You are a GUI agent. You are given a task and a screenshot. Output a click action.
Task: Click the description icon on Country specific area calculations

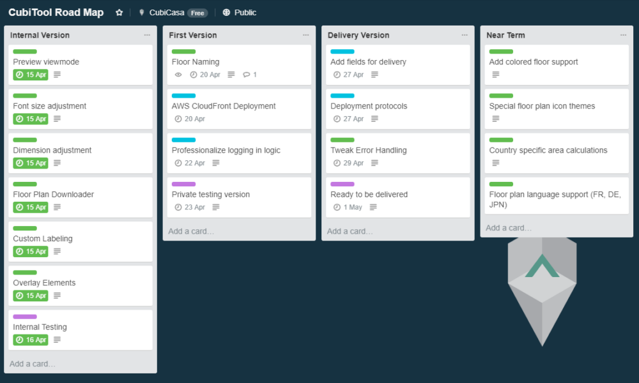click(496, 163)
